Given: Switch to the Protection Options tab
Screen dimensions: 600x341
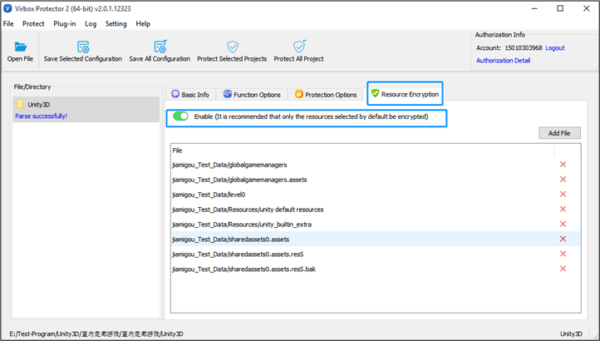Looking at the screenshot, I should coord(326,94).
